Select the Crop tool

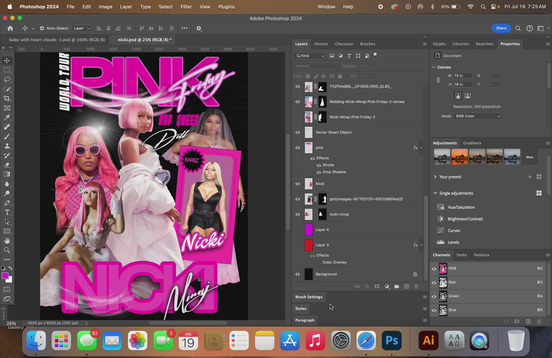pos(7,99)
